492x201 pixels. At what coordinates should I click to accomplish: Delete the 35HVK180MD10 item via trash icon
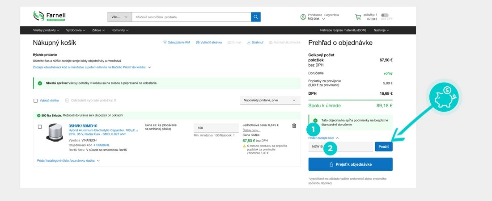[x=294, y=126]
